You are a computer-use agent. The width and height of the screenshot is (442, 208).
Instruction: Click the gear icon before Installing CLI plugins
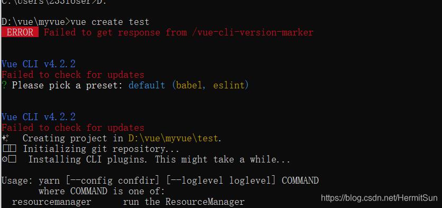click(x=9, y=159)
